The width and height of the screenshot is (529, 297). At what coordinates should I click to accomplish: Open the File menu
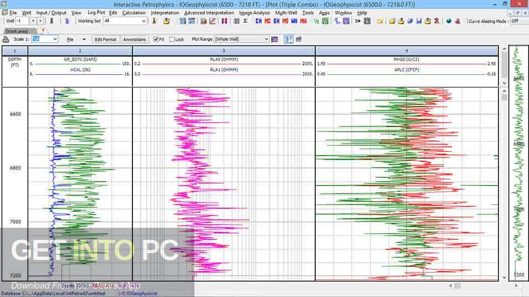click(x=13, y=13)
